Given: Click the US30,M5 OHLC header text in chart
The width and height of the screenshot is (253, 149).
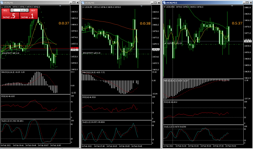Looking at the screenshot, I should (x=103, y=7).
